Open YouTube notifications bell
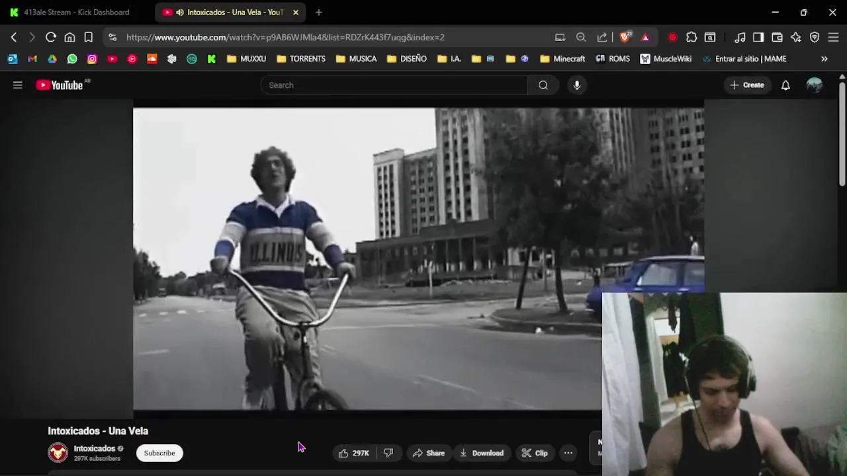 click(x=785, y=85)
